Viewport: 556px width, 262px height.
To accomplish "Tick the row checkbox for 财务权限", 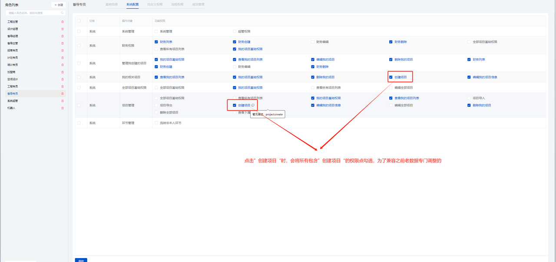I will click(x=79, y=45).
